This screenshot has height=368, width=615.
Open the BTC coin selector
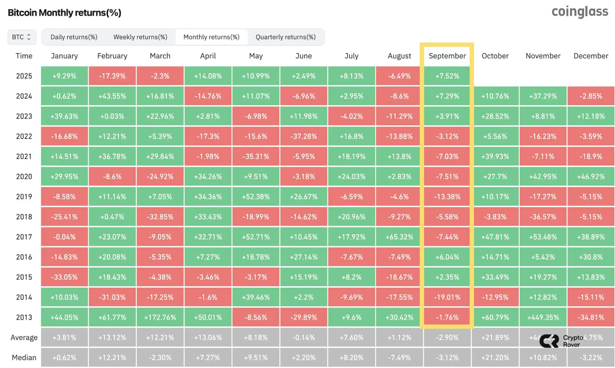[x=21, y=37]
